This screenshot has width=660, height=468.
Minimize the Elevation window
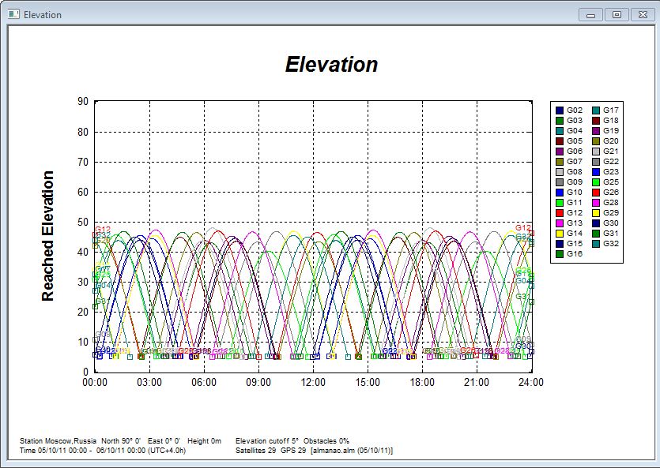pos(592,14)
